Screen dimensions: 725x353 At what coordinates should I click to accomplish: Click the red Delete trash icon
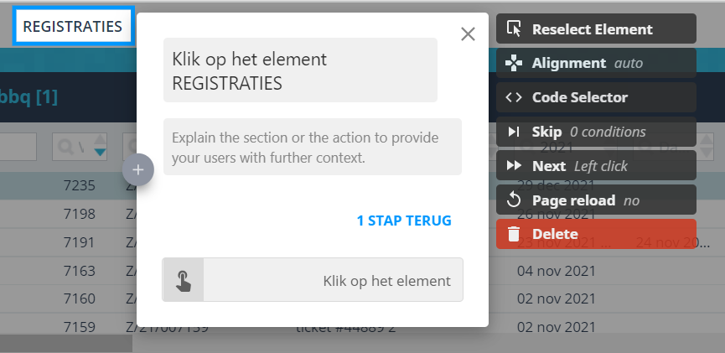514,235
